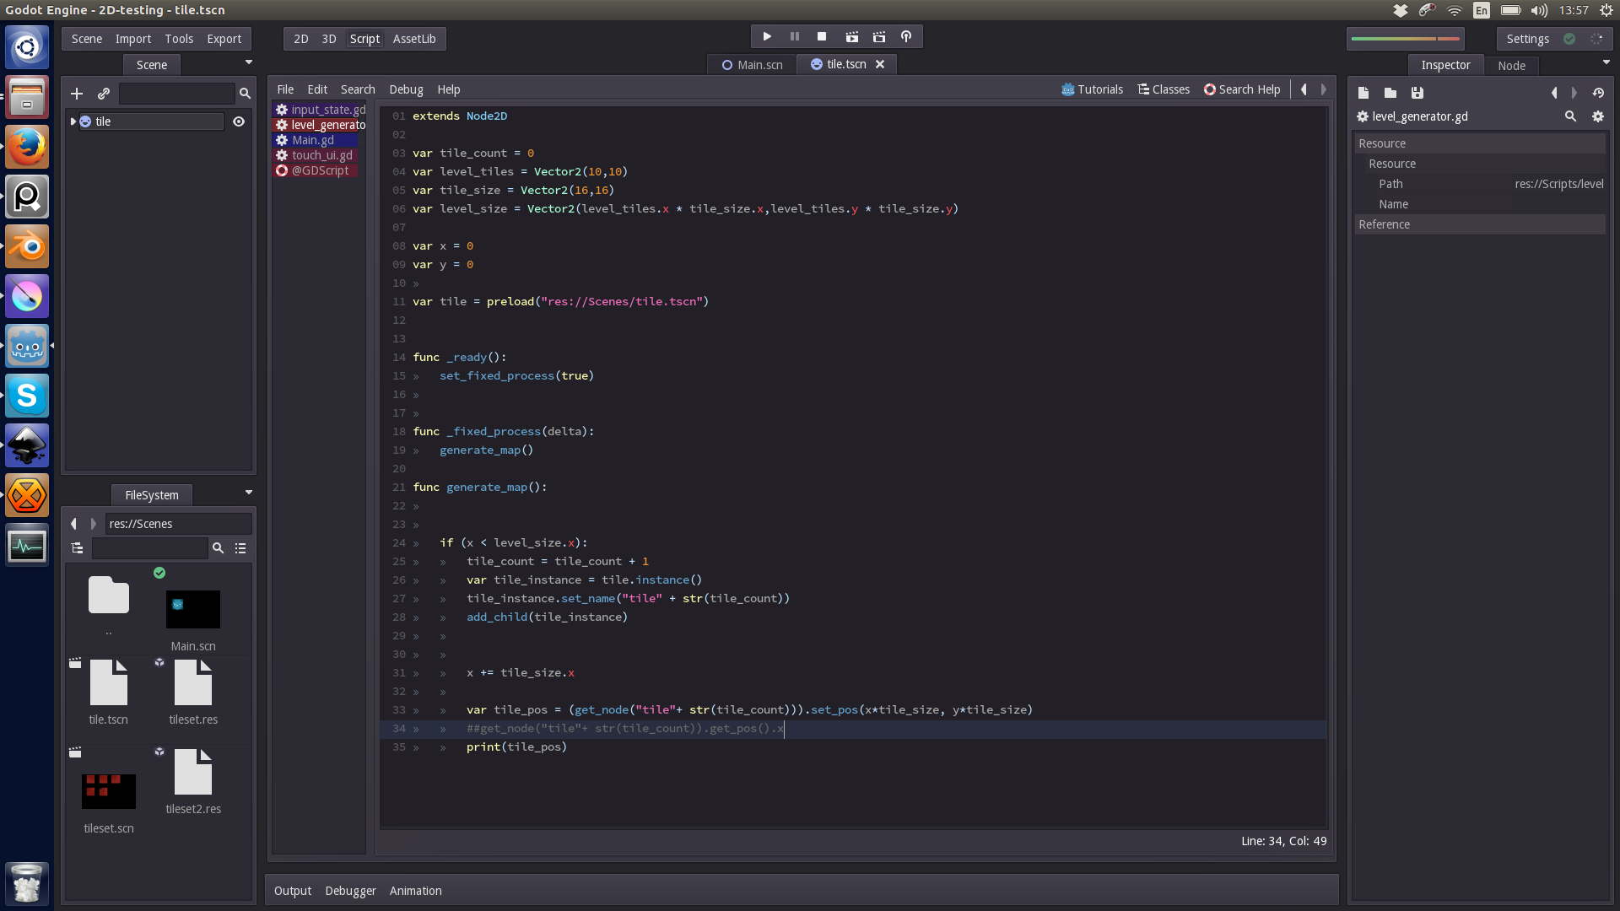Open Search Help

1242,89
